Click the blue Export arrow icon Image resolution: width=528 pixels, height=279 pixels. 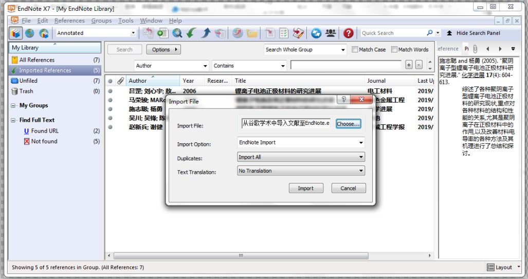tap(206, 33)
